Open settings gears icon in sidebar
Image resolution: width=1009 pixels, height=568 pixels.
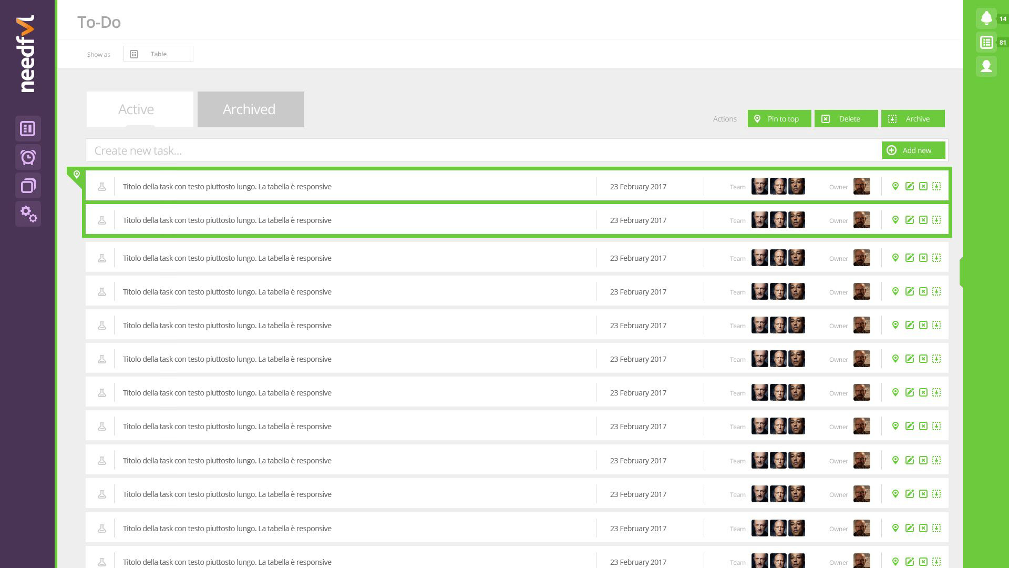click(x=28, y=214)
